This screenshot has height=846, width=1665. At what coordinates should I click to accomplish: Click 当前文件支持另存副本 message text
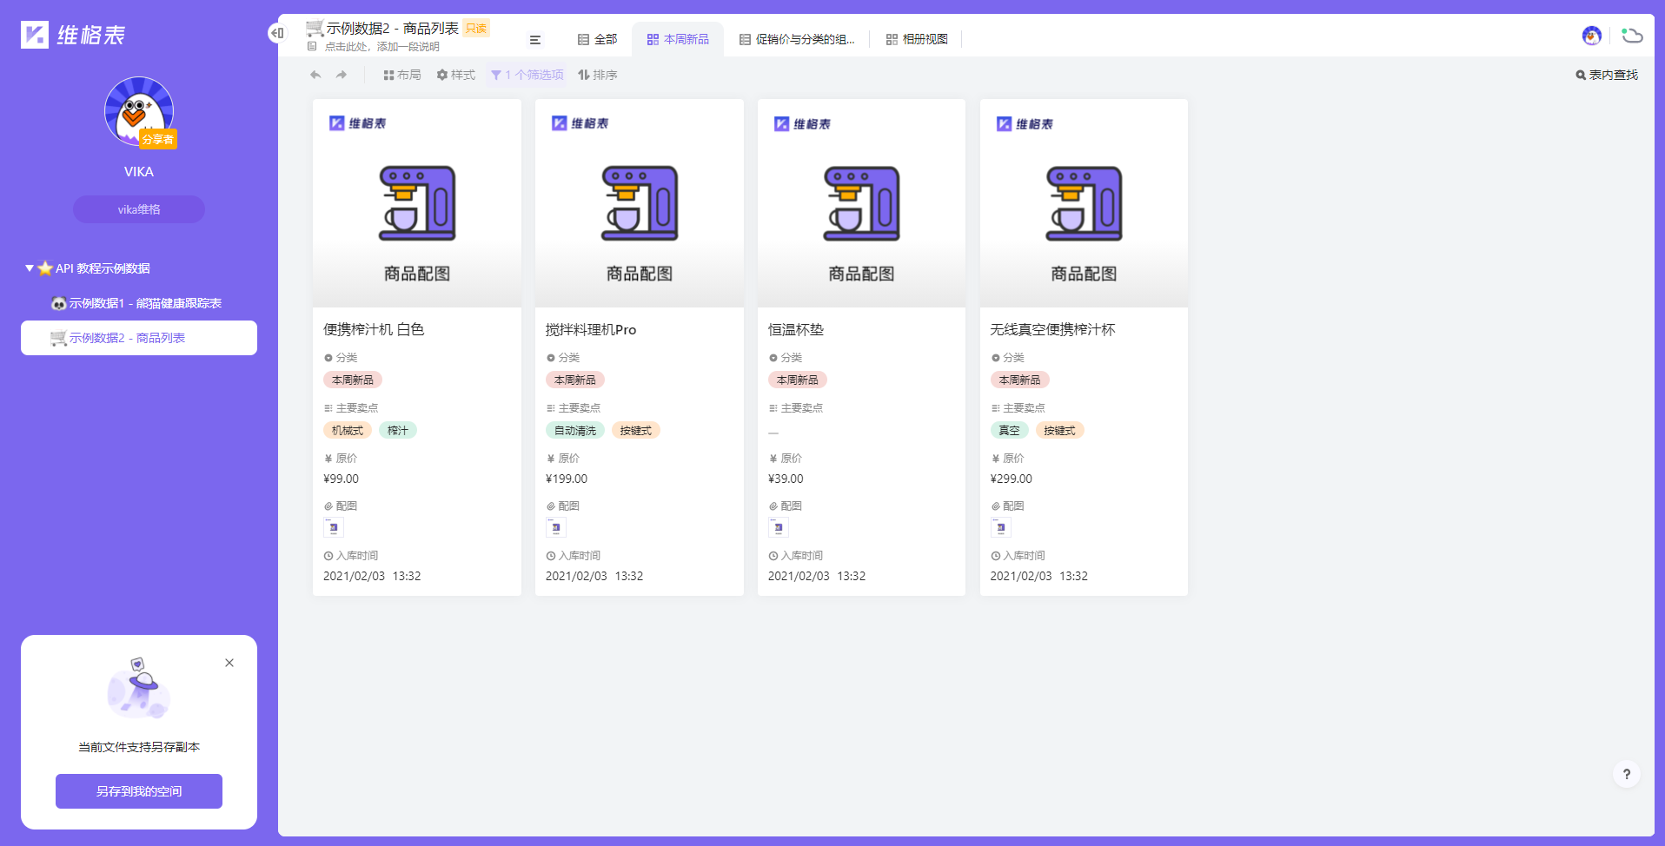pyautogui.click(x=139, y=747)
